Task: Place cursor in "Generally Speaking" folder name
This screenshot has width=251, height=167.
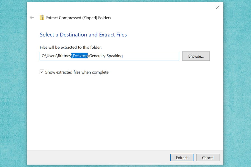Action: pos(106,56)
